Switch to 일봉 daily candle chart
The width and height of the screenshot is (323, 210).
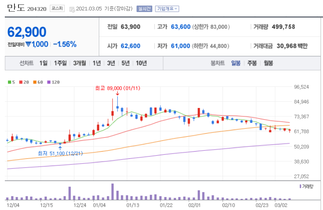point(236,63)
